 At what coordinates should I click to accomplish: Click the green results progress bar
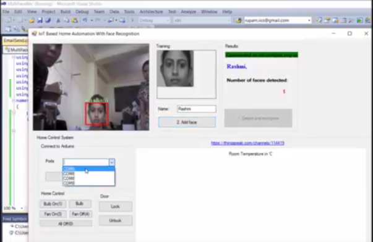[x=262, y=55]
